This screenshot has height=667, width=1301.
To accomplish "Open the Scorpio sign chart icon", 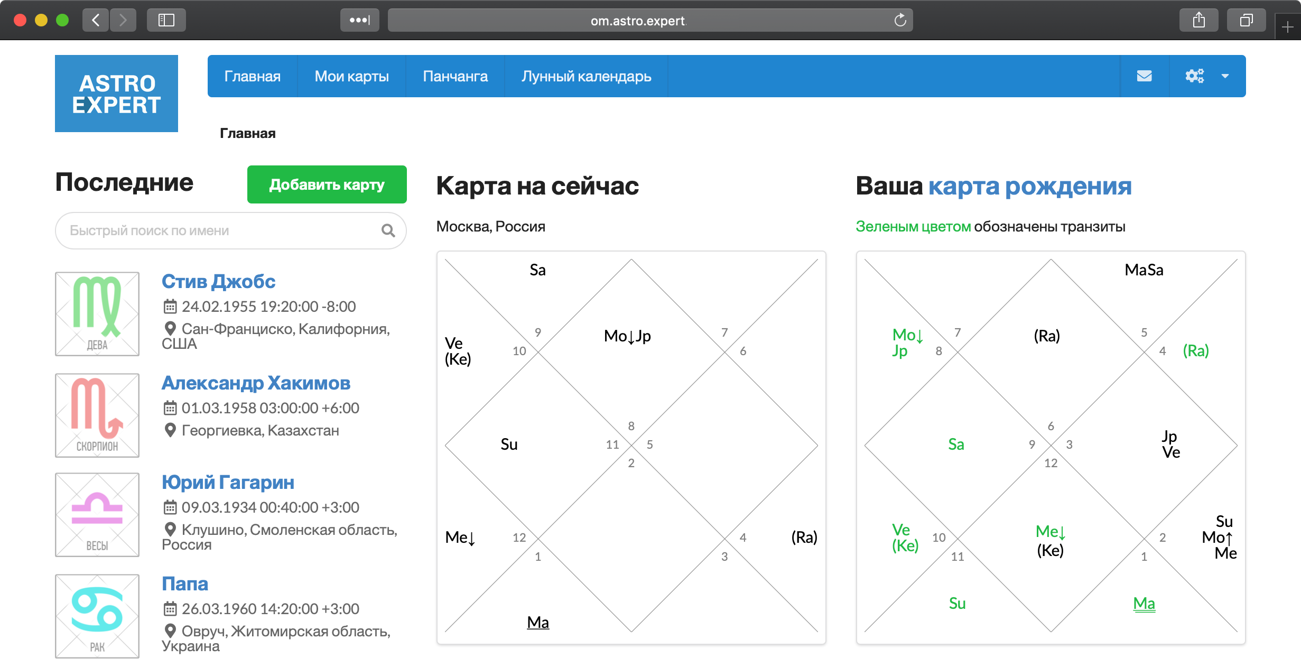I will tap(97, 415).
